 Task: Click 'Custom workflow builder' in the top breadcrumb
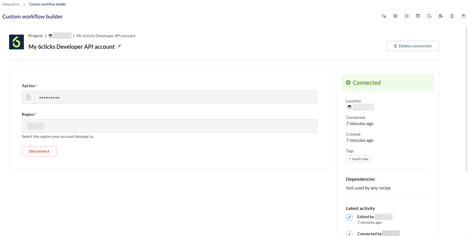click(47, 4)
